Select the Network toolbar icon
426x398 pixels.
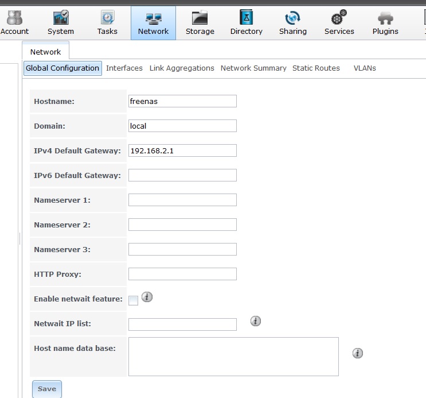(x=154, y=19)
